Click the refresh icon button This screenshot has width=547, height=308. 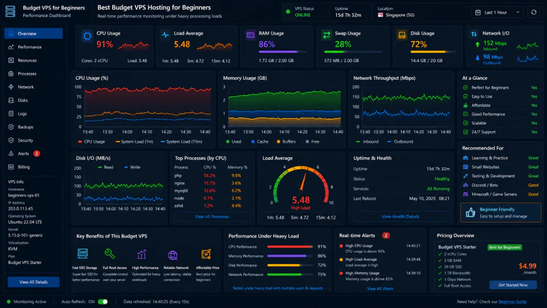click(x=533, y=12)
